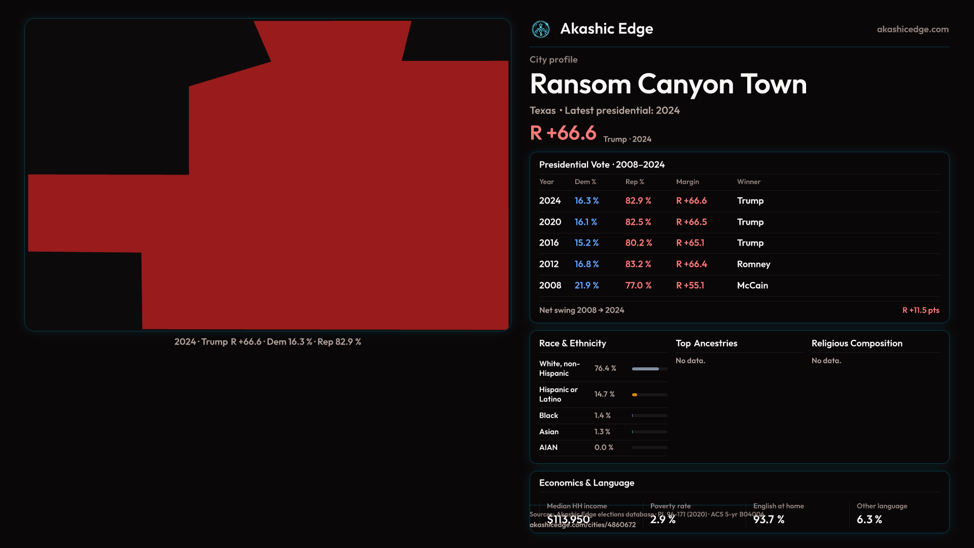Click the red Ransom Canyon map shape
Screen dimensions: 974x548
325,203
